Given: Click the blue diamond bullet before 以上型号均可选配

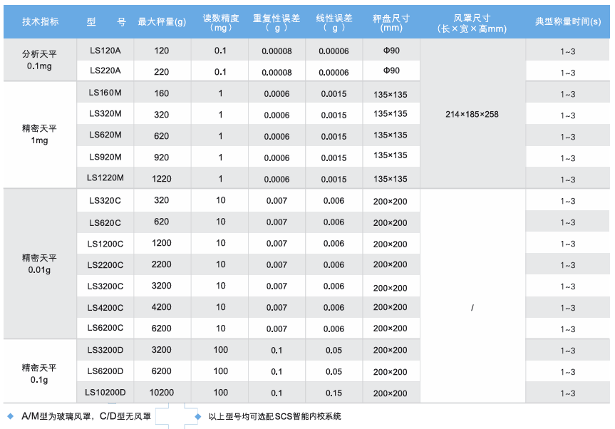Looking at the screenshot, I should tap(197, 415).
